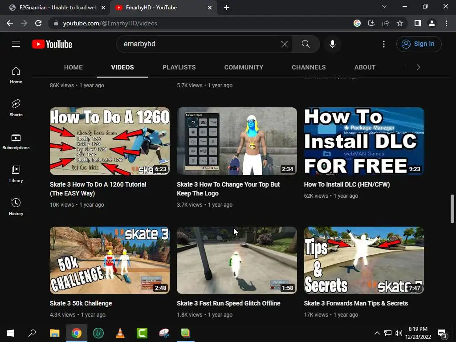Click the magnifier search button

[x=305, y=44]
